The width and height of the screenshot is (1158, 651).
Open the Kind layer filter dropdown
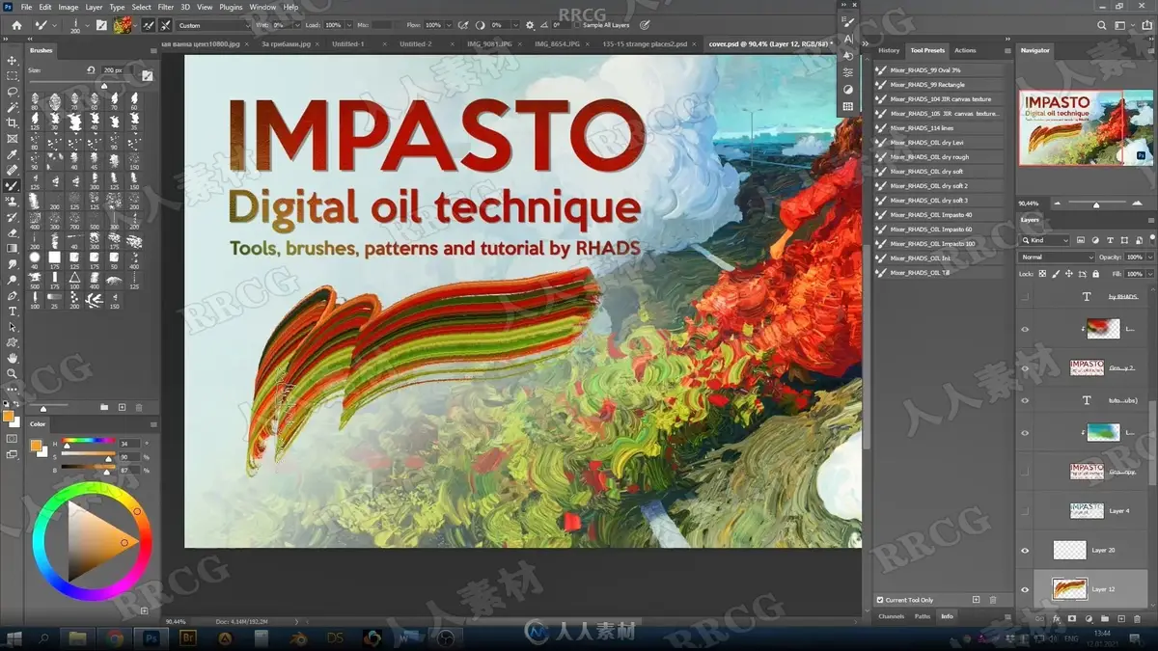pyautogui.click(x=1045, y=240)
